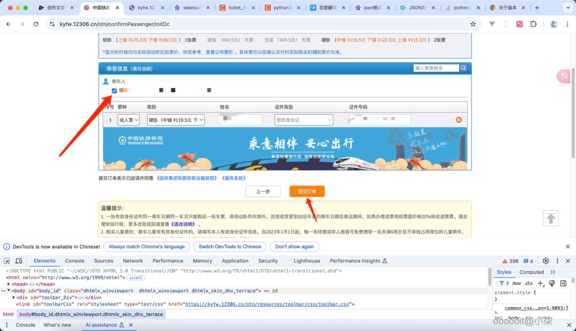Click the insurance promotion banner

tap(285, 149)
